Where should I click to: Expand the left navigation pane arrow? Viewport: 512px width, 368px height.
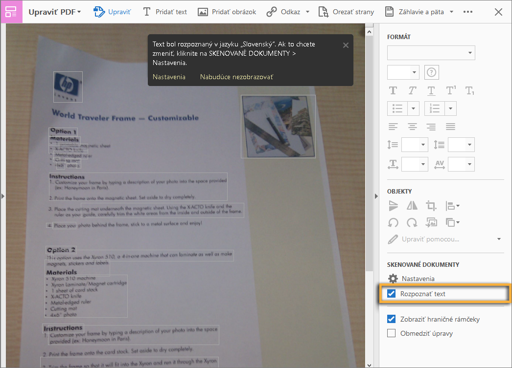pyautogui.click(x=3, y=196)
